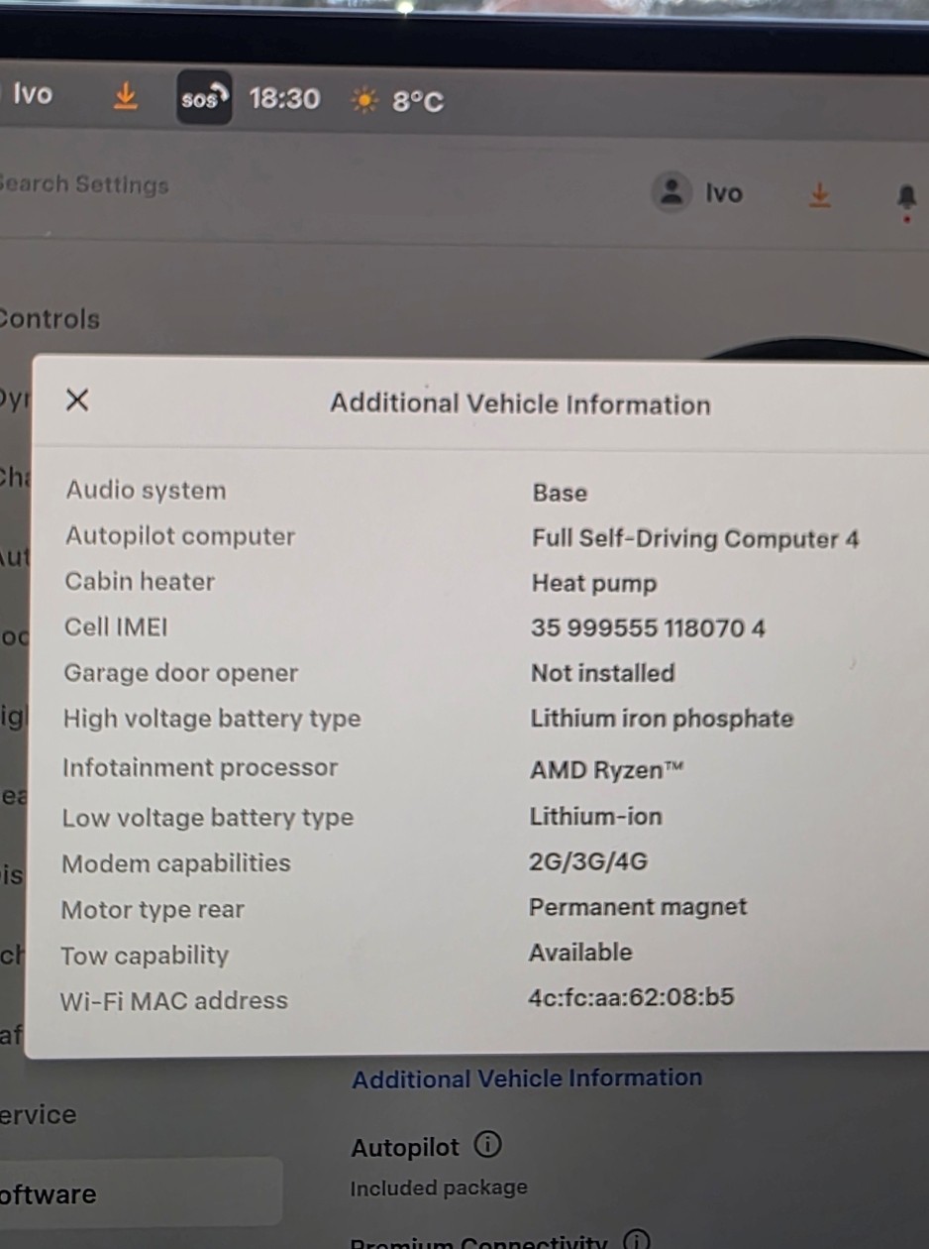Close the Additional Vehicle Information dialog
The height and width of the screenshot is (1249, 929).
coord(77,399)
